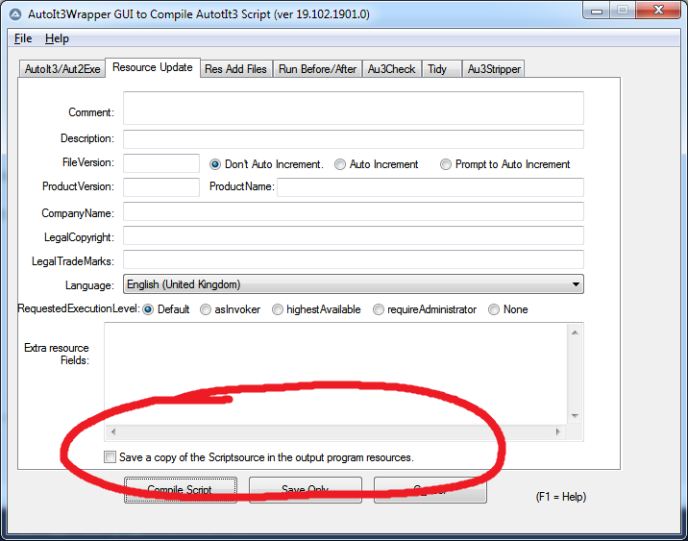Select requireAdministrator execution level

(x=379, y=309)
